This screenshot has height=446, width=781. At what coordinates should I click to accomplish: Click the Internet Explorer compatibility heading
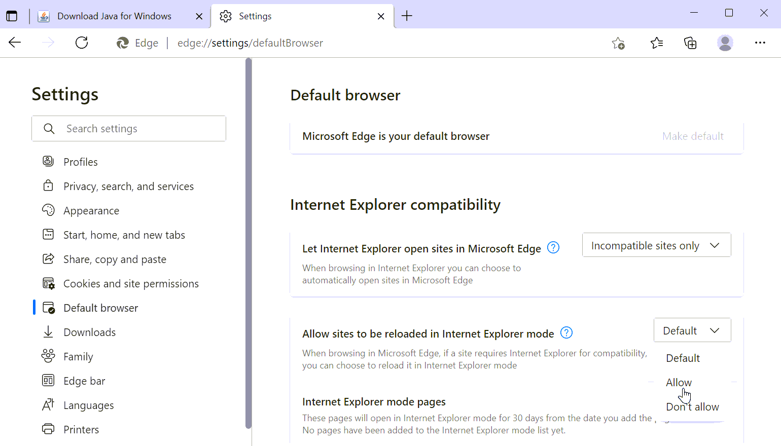coord(395,205)
